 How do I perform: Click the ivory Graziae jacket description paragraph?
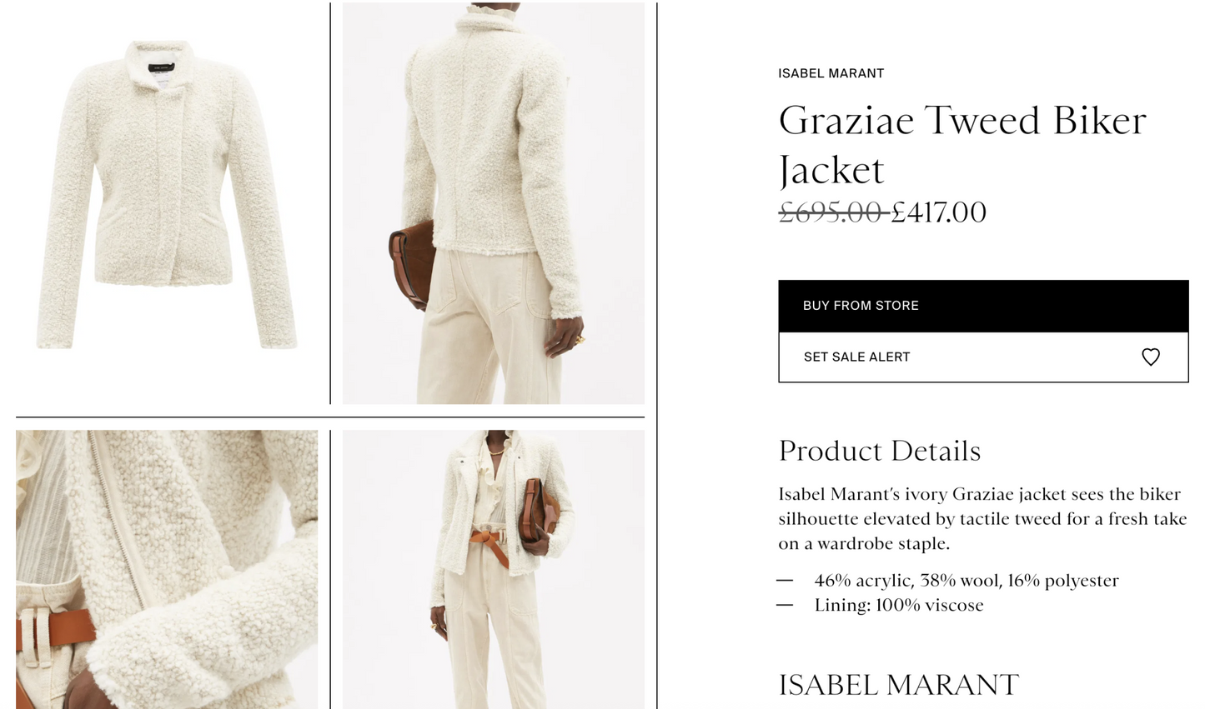[982, 518]
